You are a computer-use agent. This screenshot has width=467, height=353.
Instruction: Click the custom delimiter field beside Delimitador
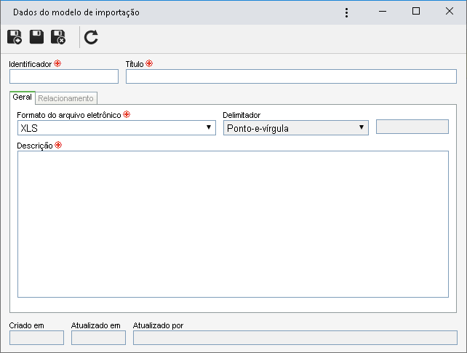(x=412, y=127)
